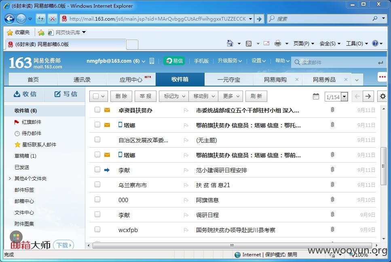The width and height of the screenshot is (391, 262).
Task: Open the tab overflow chevron after 网易秀品
Action: pos(357,80)
